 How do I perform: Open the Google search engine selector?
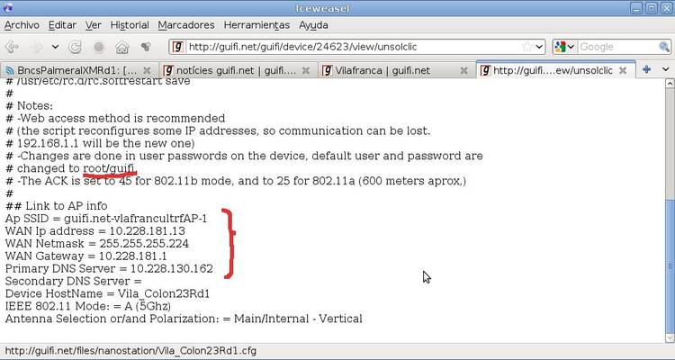click(565, 47)
